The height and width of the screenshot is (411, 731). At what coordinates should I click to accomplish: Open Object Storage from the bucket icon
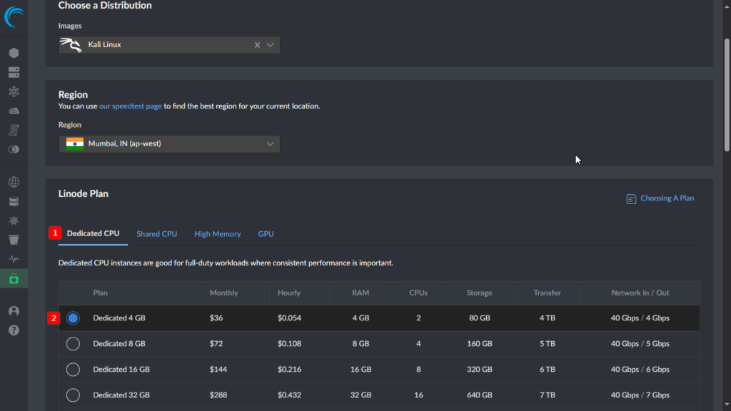pos(14,240)
